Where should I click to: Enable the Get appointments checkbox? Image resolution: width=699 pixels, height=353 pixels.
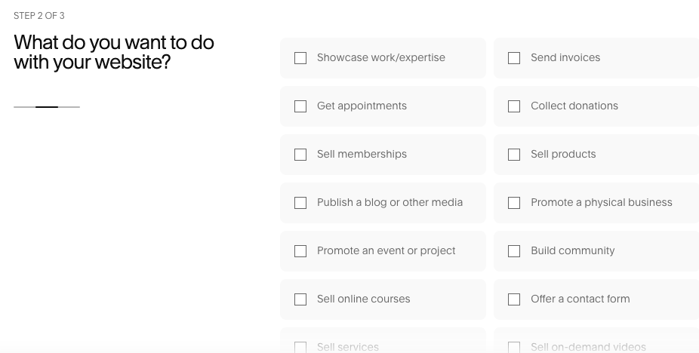tap(300, 106)
